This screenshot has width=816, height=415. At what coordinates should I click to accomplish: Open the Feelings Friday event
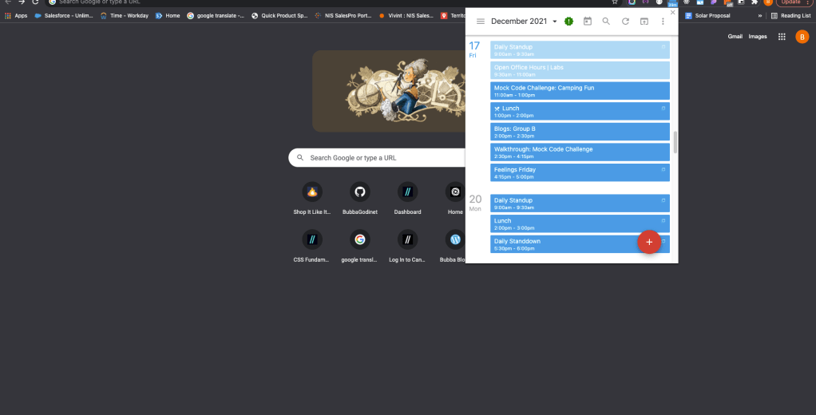580,172
